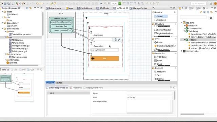Open the app.dad file

pyautogui.click(x=12, y=63)
